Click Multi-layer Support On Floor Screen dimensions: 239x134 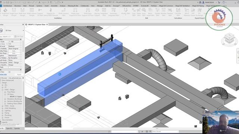click(x=88, y=12)
